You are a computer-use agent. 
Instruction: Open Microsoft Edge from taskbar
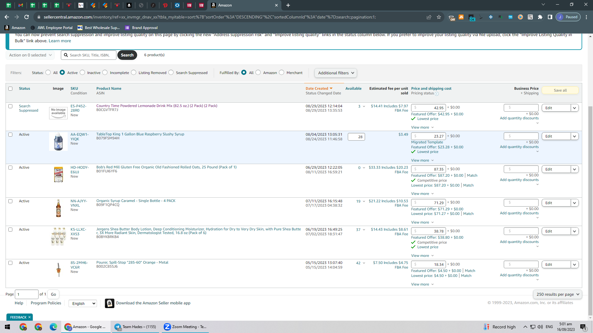click(53, 327)
